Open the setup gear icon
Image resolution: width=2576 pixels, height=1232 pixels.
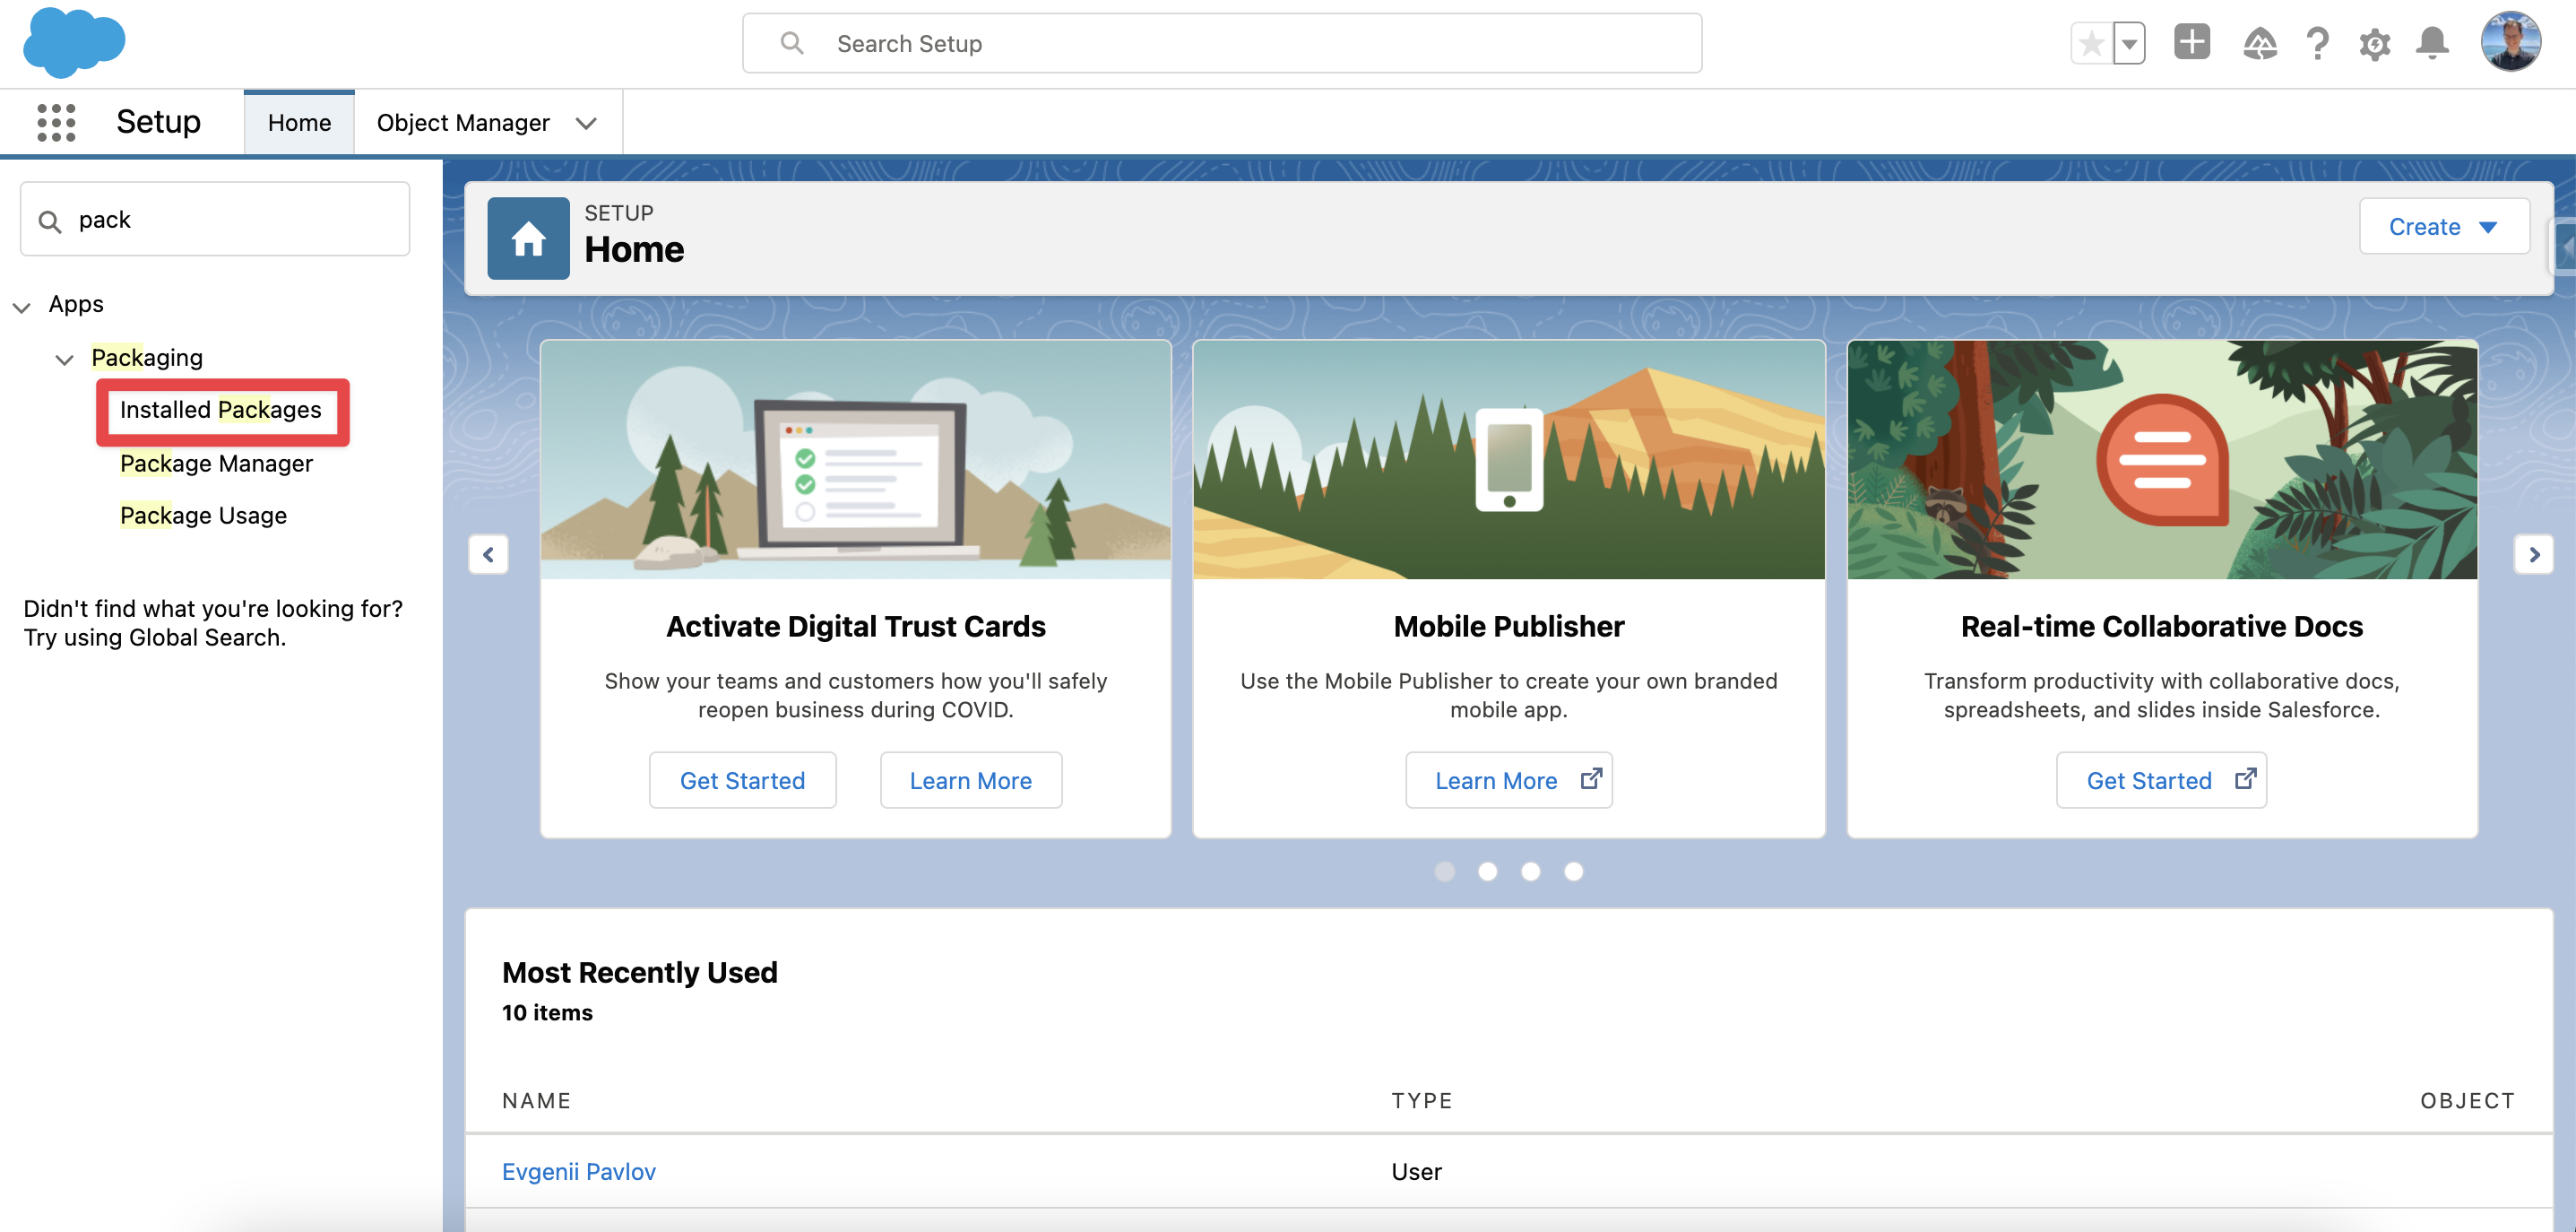coord(2374,43)
